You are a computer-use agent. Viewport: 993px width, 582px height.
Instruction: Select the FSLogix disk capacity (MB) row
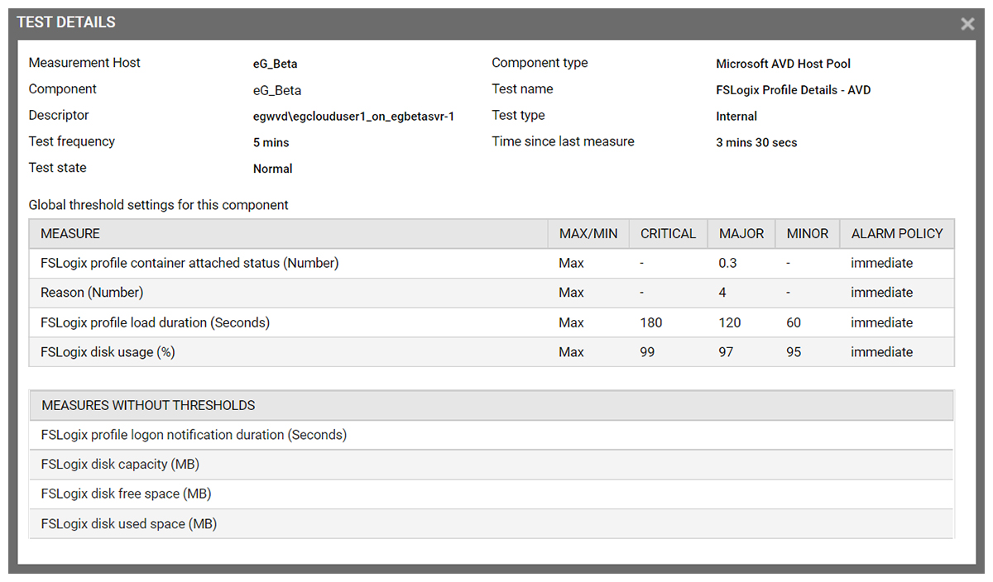pyautogui.click(x=492, y=465)
